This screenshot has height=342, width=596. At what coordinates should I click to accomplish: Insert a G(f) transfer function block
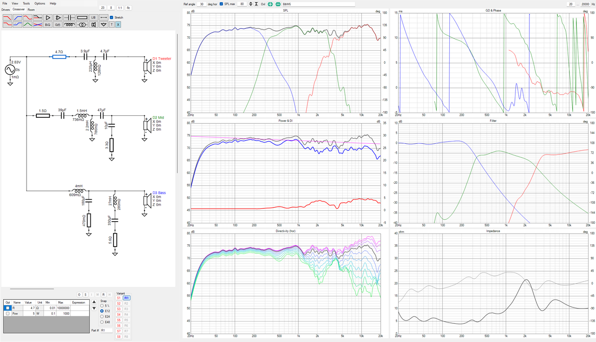coord(58,24)
